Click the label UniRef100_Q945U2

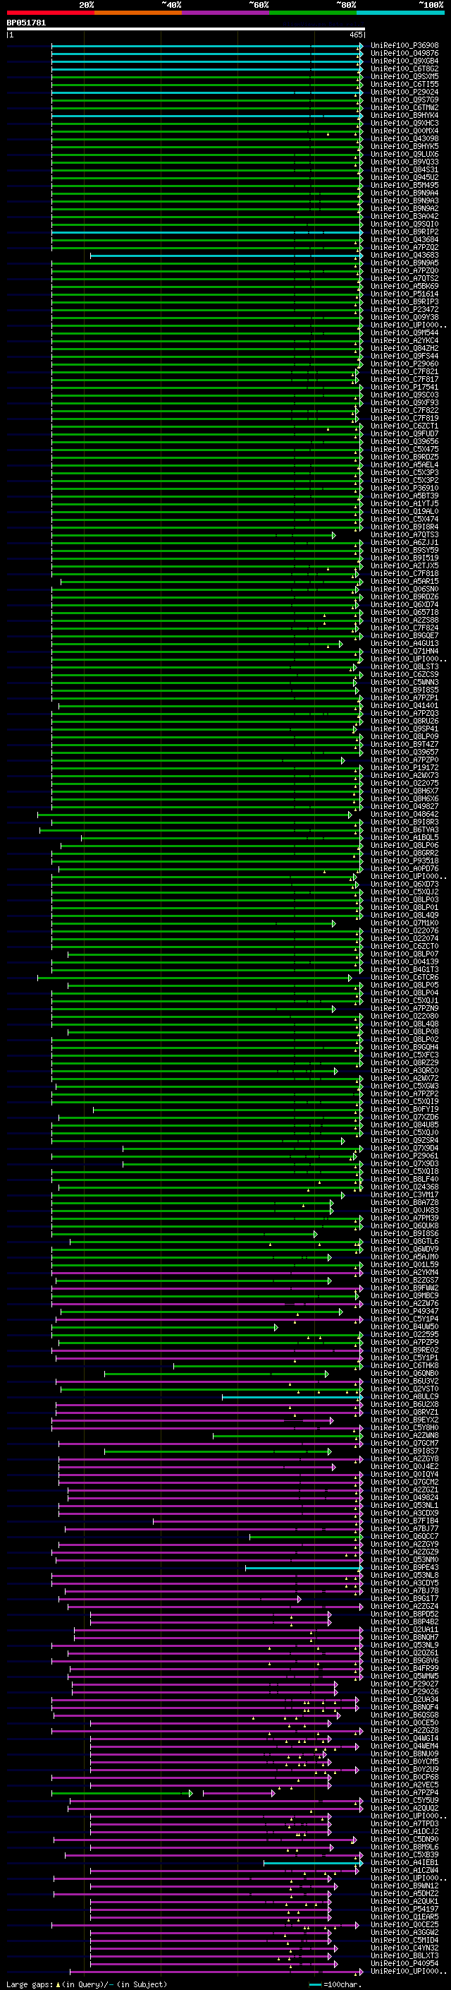(x=404, y=178)
